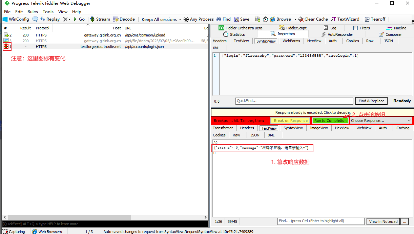Click Tearoff in the toolbar
This screenshot has width=414, height=234.
click(x=375, y=19)
